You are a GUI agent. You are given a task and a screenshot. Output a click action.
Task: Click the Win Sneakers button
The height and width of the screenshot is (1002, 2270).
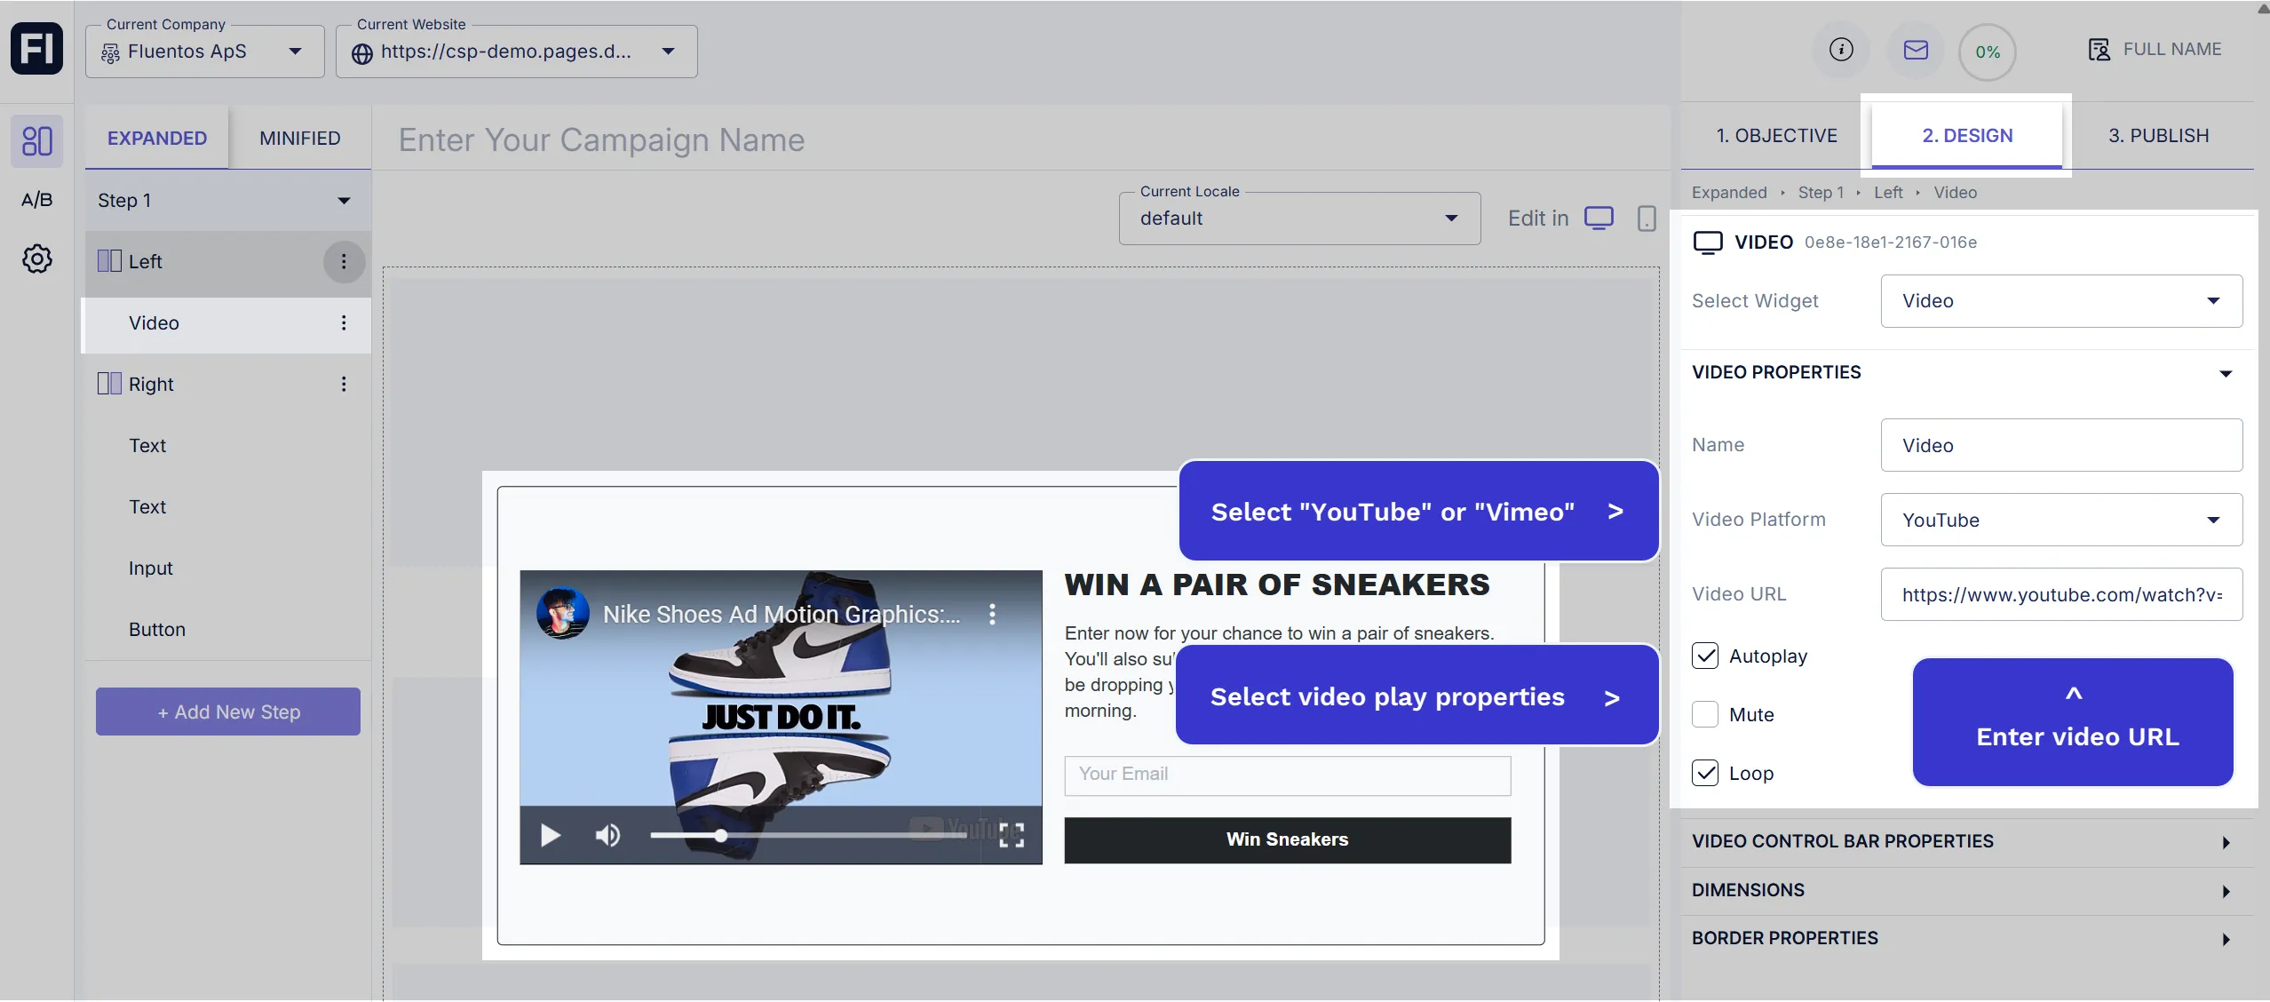(x=1288, y=839)
